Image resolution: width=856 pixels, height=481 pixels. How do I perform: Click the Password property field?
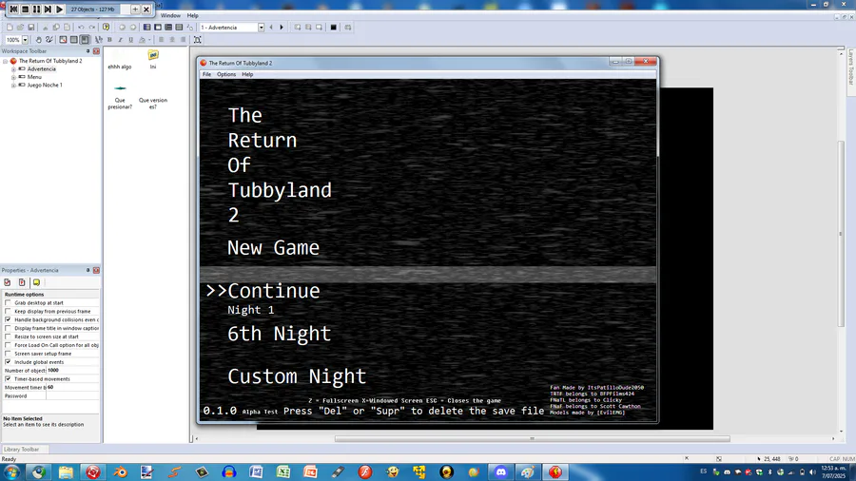click(x=73, y=396)
